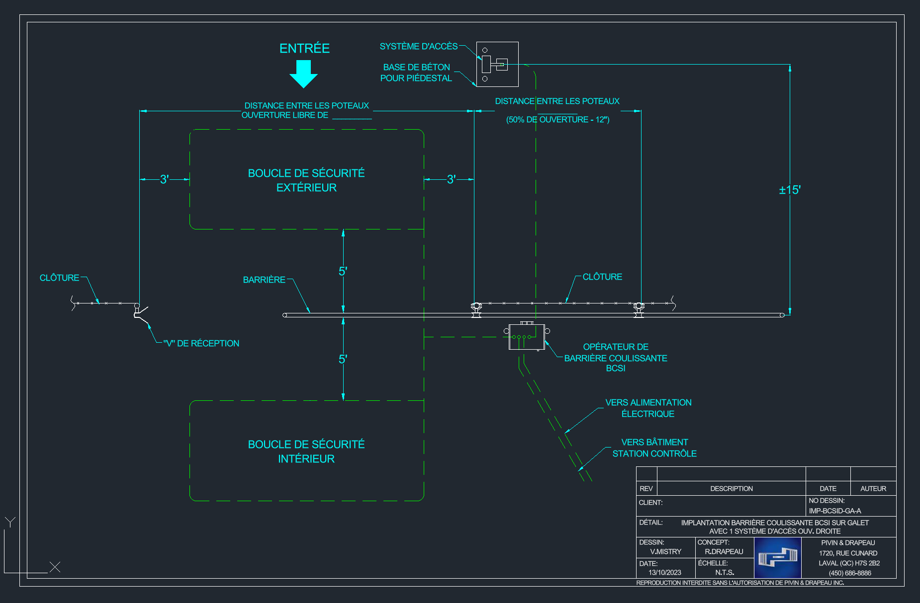
Task: Select the CLIENT: field label
Action: (650, 503)
